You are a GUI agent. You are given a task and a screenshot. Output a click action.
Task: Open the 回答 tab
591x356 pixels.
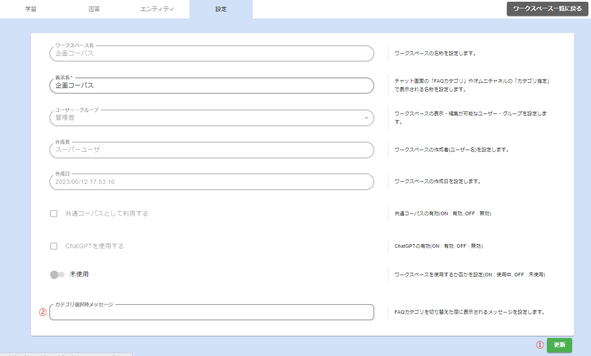click(x=94, y=9)
